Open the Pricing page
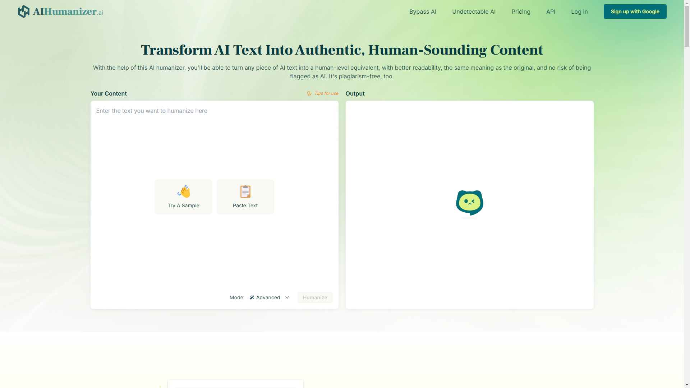 tap(521, 11)
